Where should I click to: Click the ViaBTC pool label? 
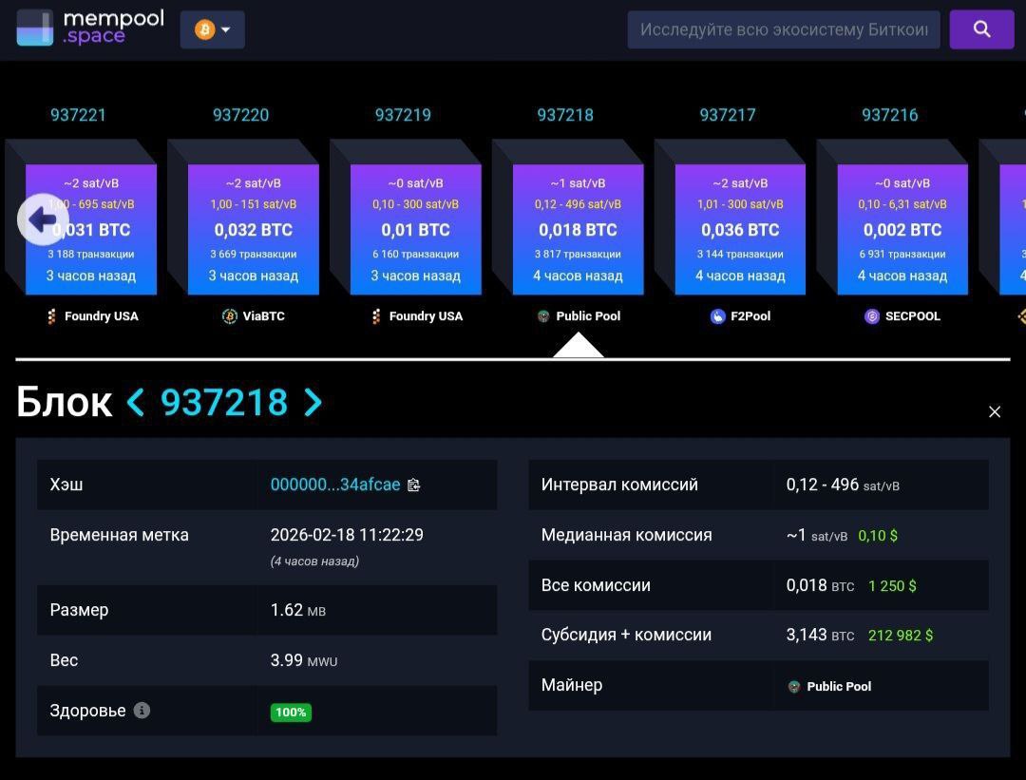(261, 316)
